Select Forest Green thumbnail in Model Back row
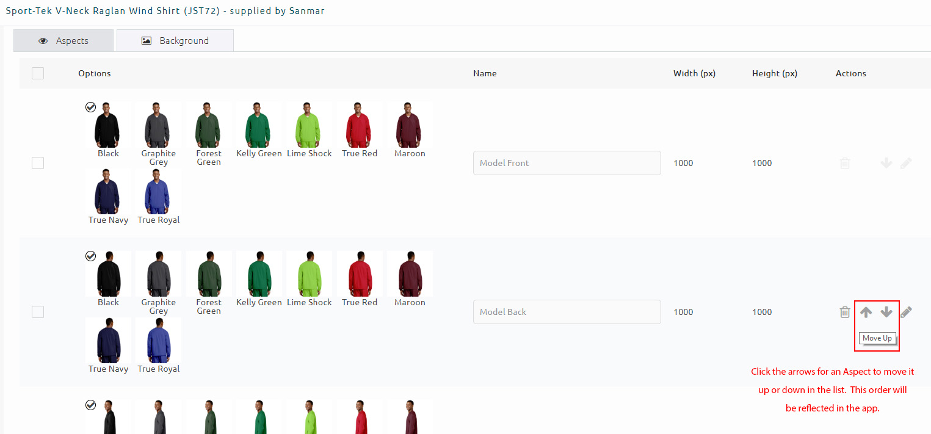The width and height of the screenshot is (931, 434). click(209, 274)
